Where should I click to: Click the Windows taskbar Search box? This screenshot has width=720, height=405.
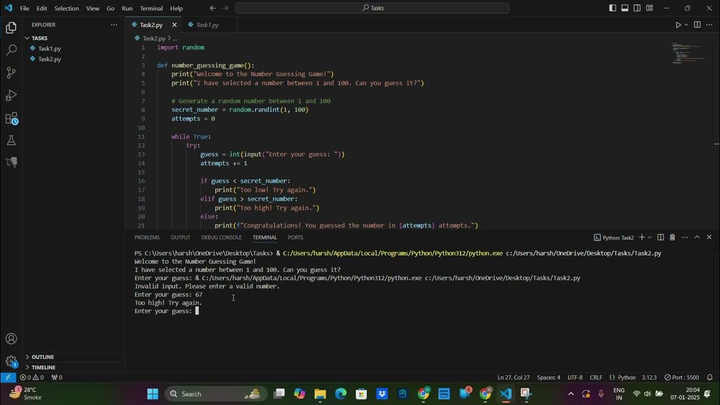215,394
